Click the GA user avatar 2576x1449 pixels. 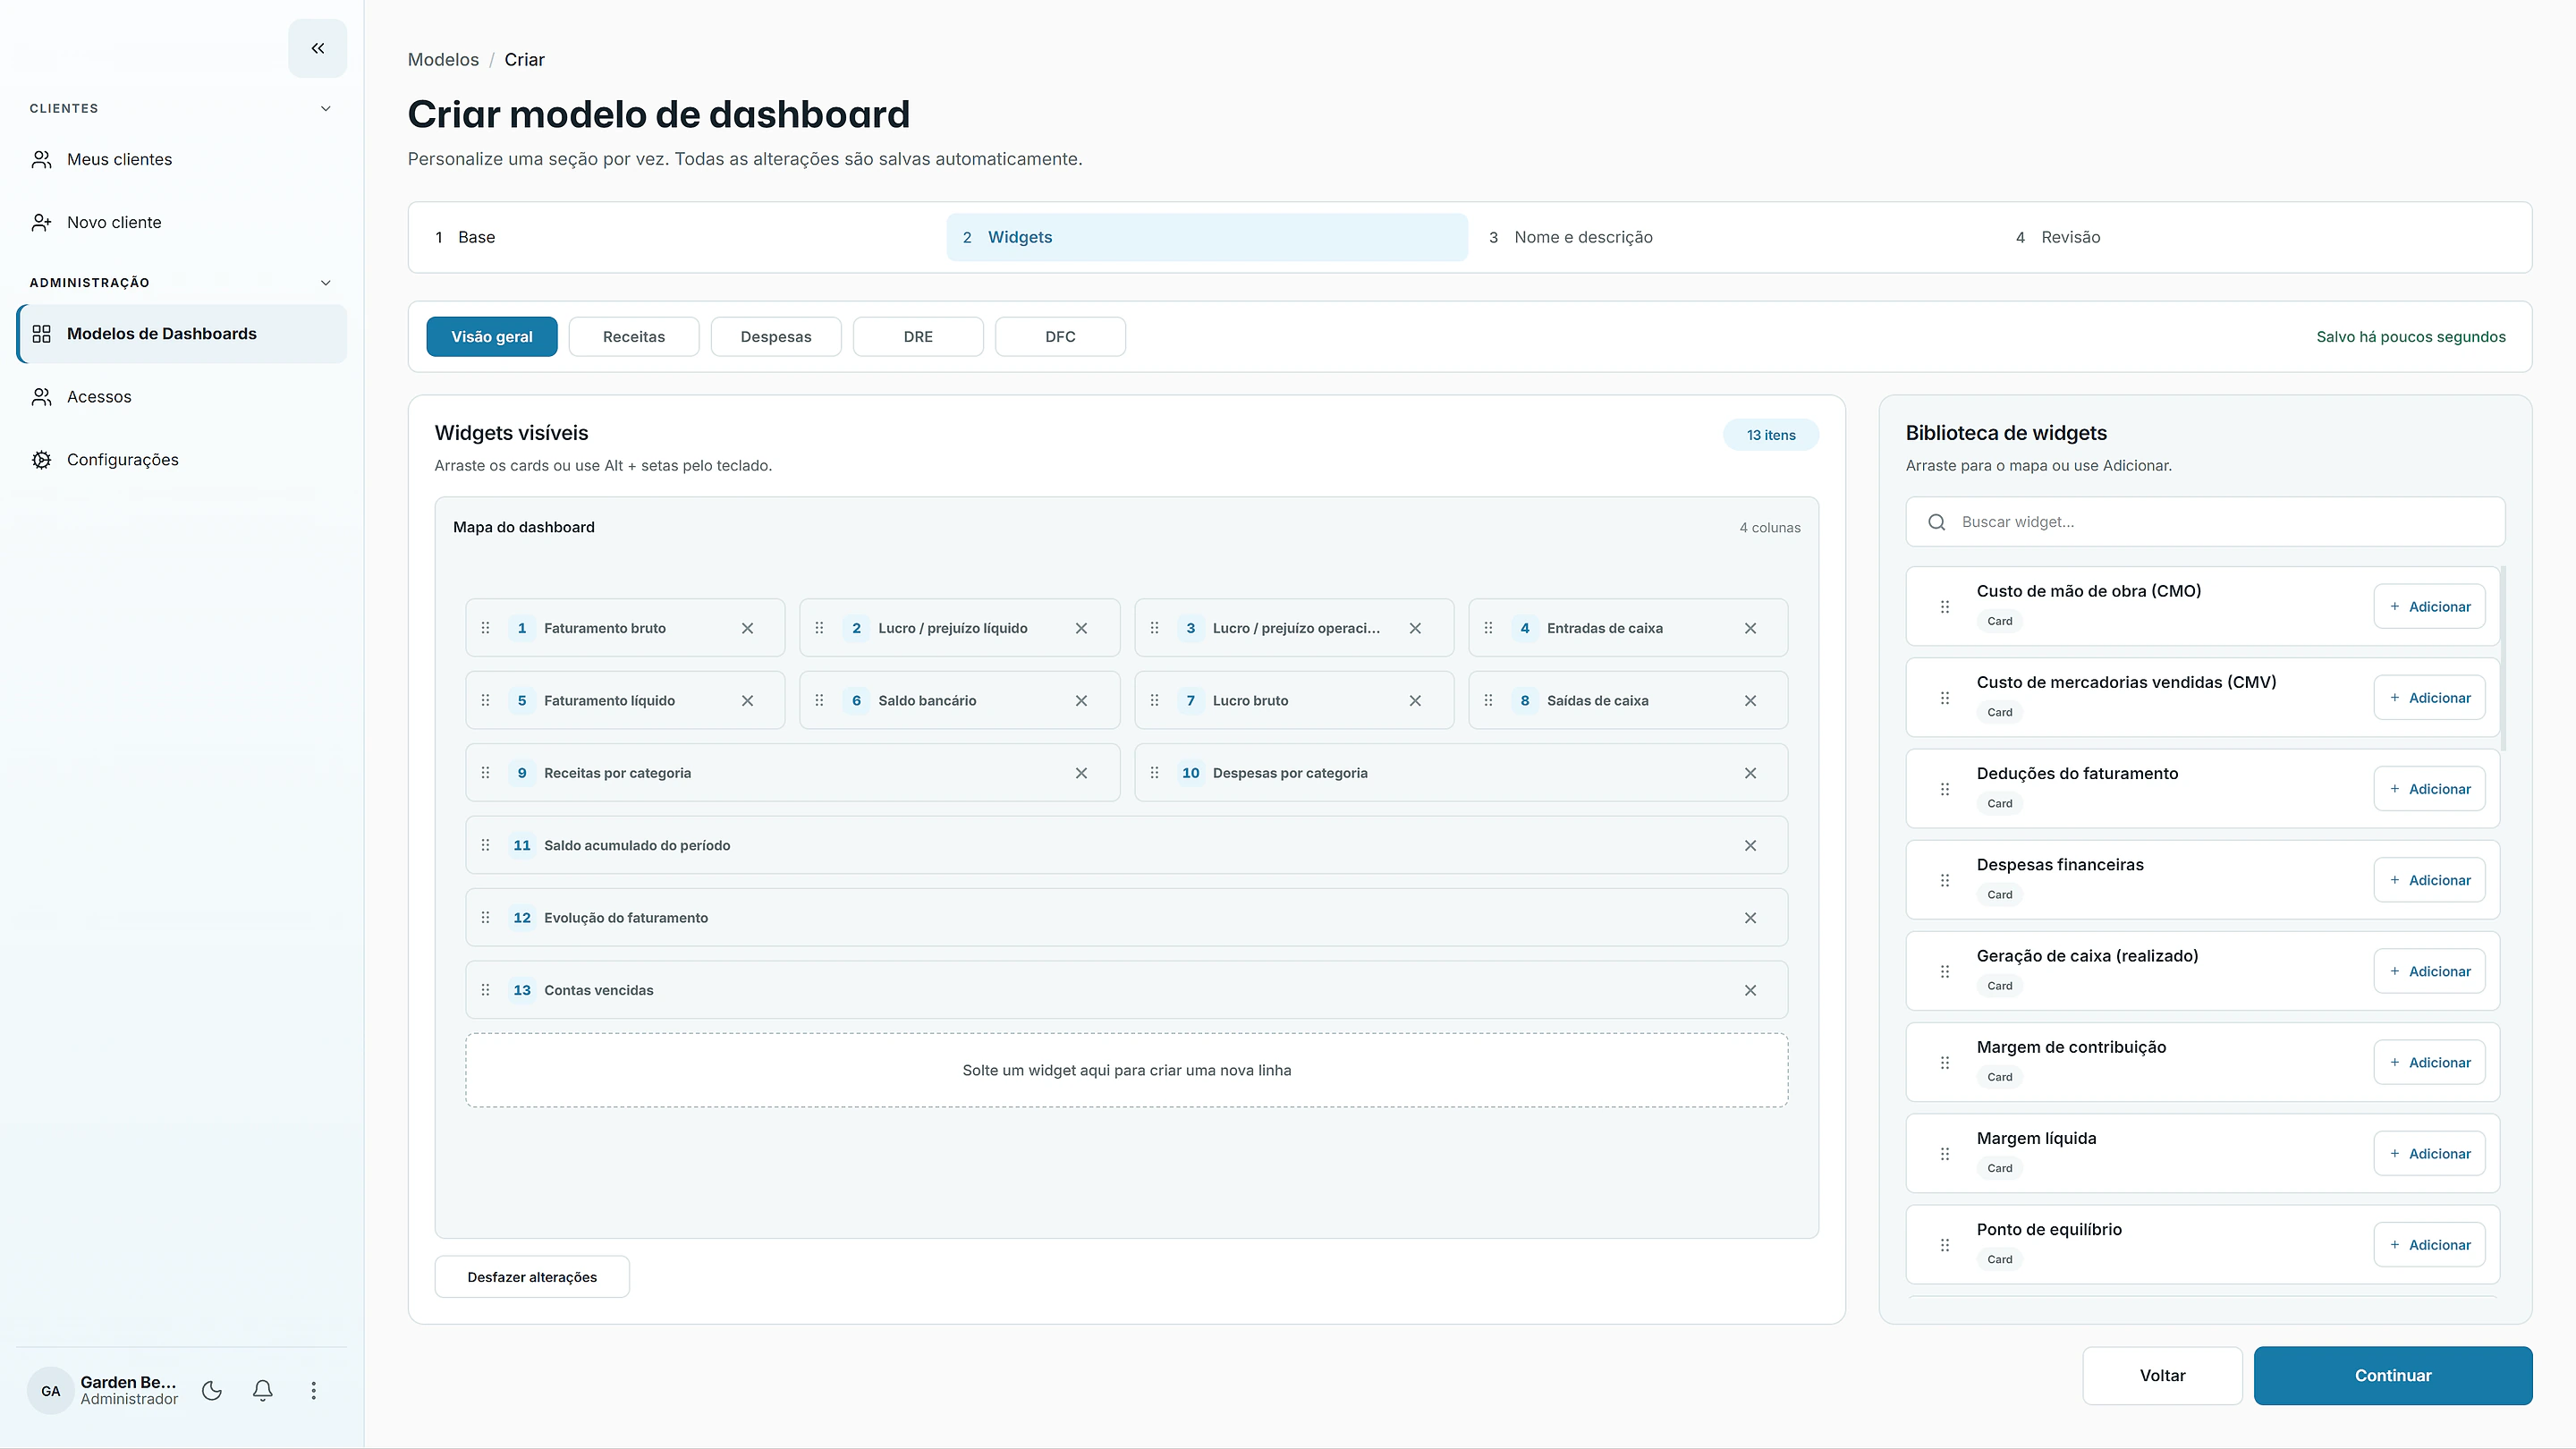point(50,1390)
